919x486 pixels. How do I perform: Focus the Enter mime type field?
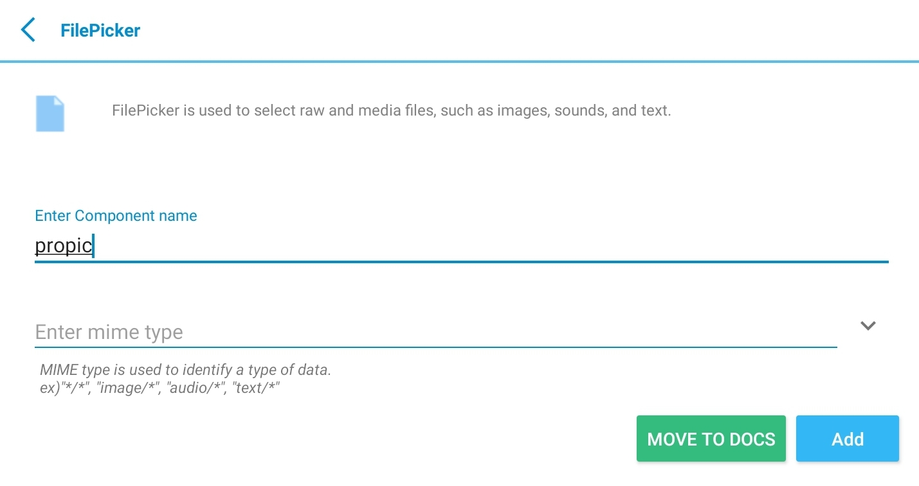[386, 332]
